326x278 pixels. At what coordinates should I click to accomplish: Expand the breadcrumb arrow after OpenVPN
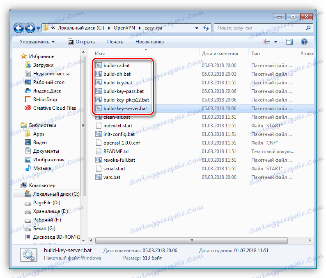(x=140, y=28)
